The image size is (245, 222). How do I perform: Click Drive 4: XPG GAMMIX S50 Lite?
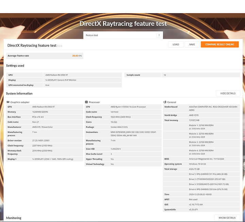pos(208,189)
